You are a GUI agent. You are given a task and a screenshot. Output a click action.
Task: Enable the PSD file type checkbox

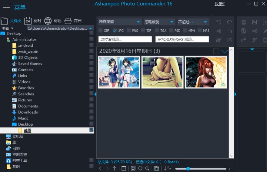coord(171,30)
